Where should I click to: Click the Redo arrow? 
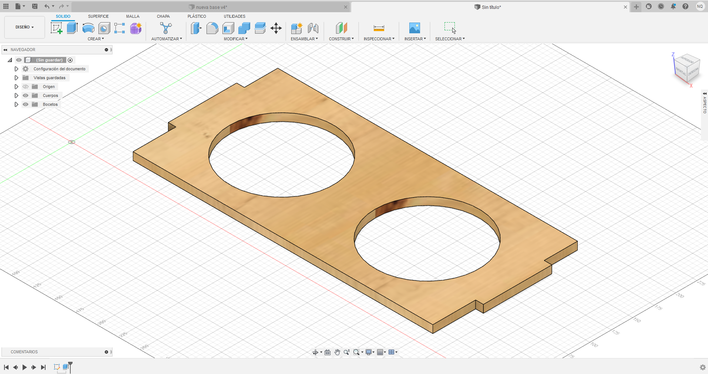pyautogui.click(x=61, y=6)
